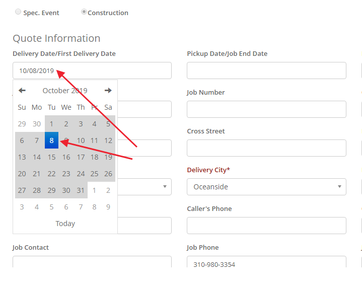Go to next month in calendar
This screenshot has width=362, height=288.
[x=108, y=90]
